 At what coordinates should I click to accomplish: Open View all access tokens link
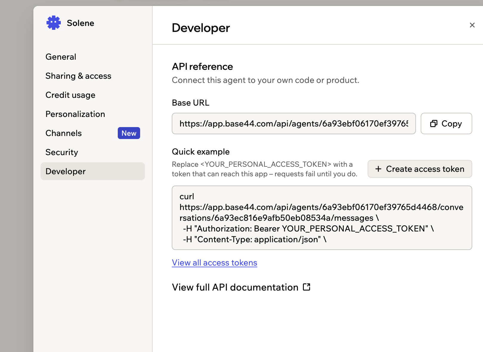(x=214, y=263)
